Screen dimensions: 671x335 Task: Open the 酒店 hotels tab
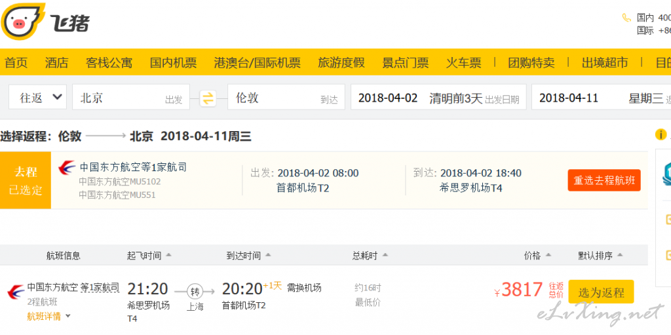(x=56, y=62)
